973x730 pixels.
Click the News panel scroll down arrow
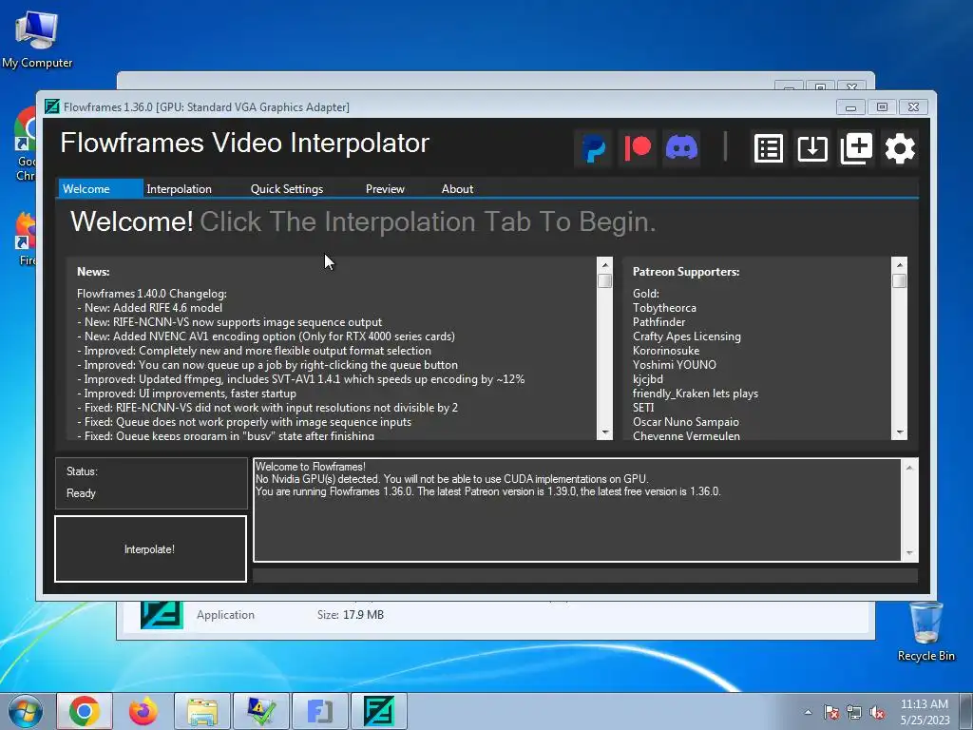tap(604, 432)
